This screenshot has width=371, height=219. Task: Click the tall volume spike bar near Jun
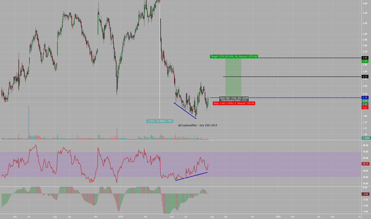(29, 122)
